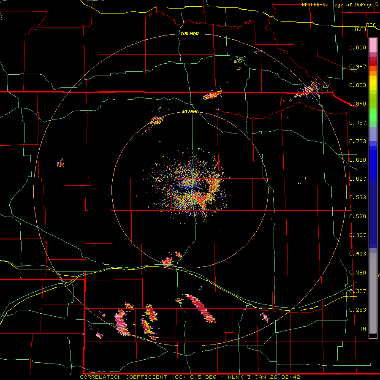380x380 pixels.
Task: Click the pink top segment of the color bar
Action: 373,45
